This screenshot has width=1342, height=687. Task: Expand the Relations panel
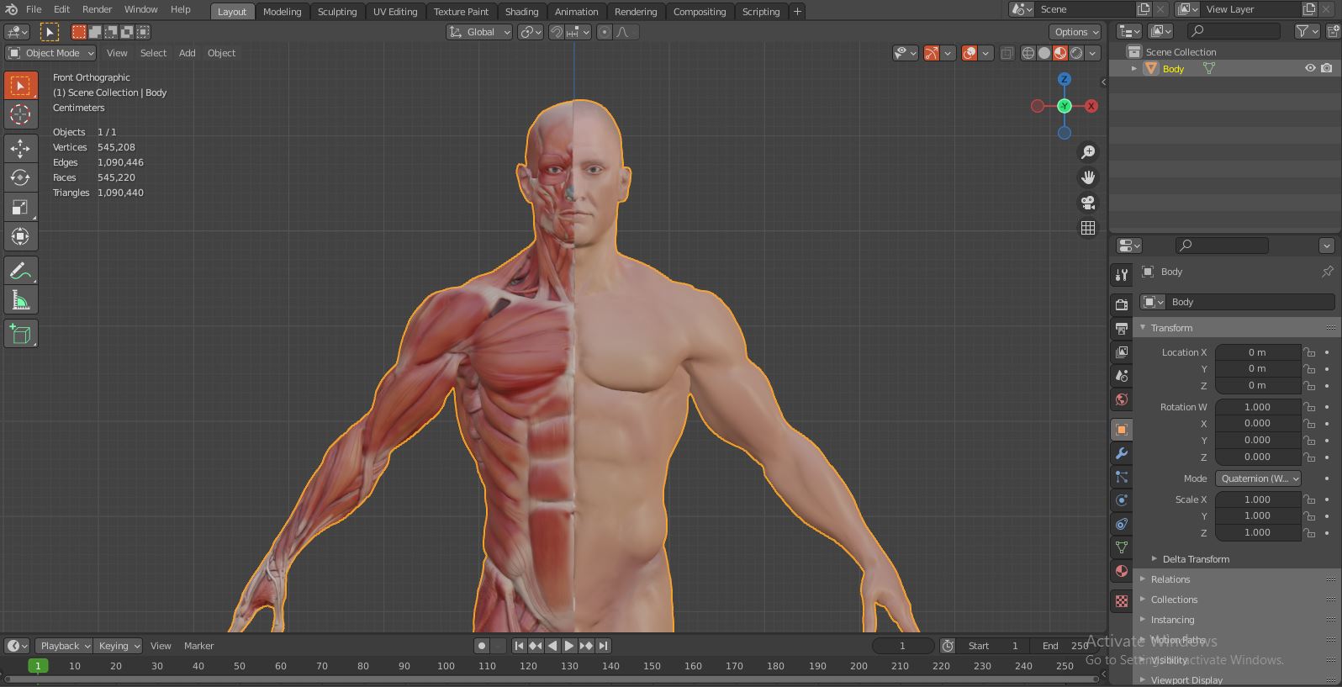pos(1170,579)
